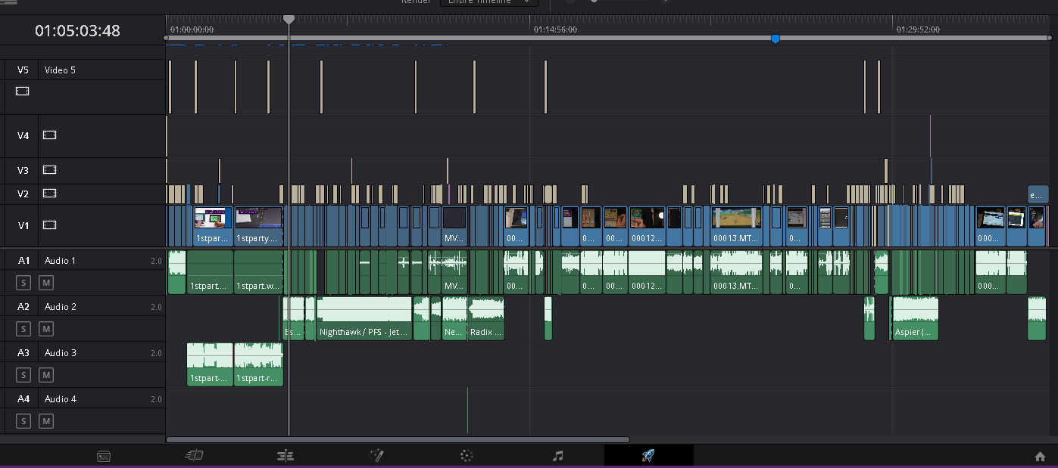Screen dimensions: 1058x468
Task: Go to the Fusion page
Action: point(376,456)
